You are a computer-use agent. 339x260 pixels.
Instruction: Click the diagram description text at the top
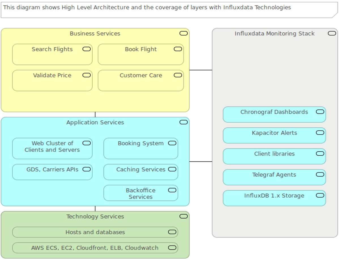coord(147,8)
